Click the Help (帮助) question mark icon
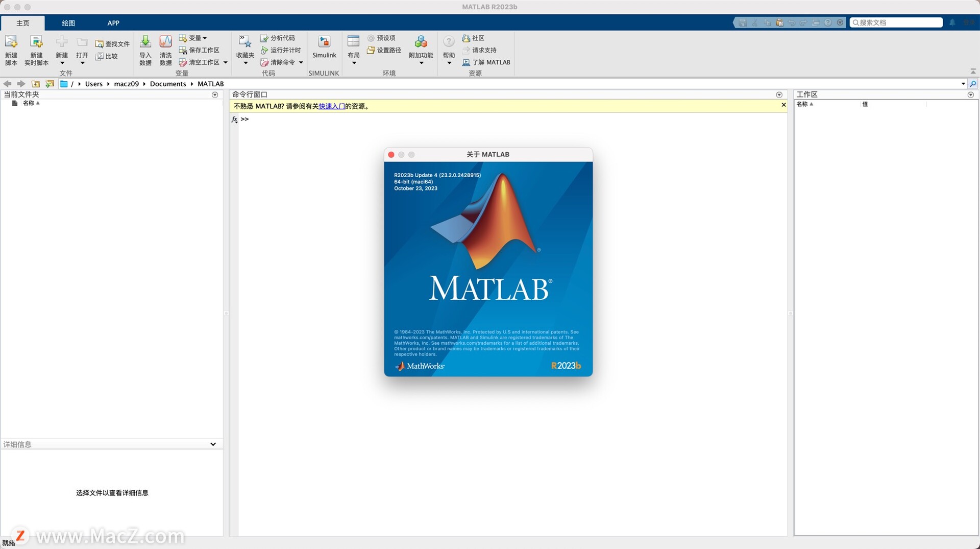The image size is (980, 549). pos(449,41)
